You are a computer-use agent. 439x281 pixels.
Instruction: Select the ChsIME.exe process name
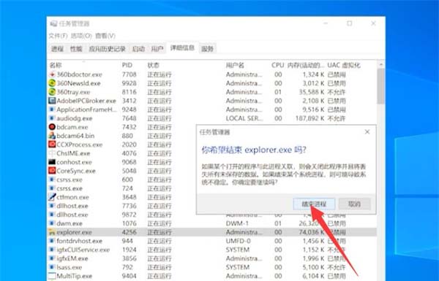tap(73, 153)
